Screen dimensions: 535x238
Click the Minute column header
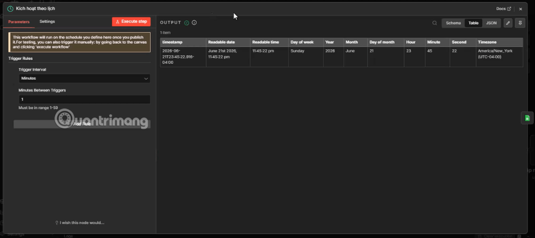pyautogui.click(x=438, y=42)
